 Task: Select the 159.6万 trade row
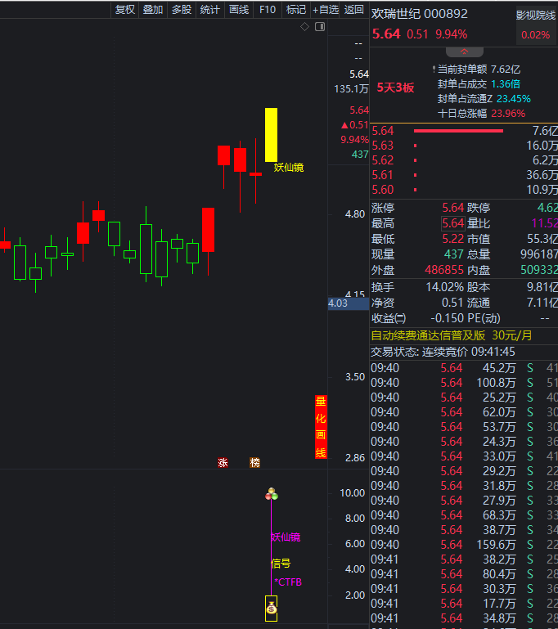click(x=464, y=545)
